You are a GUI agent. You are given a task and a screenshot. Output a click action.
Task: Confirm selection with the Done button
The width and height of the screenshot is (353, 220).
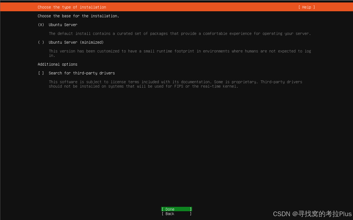pyautogui.click(x=177, y=209)
